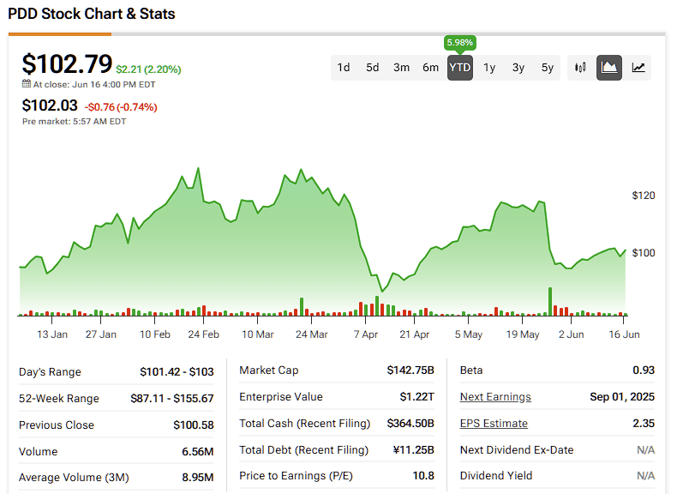Screen dimensions: 677x494
Task: Select the YTD time range
Action: point(460,68)
